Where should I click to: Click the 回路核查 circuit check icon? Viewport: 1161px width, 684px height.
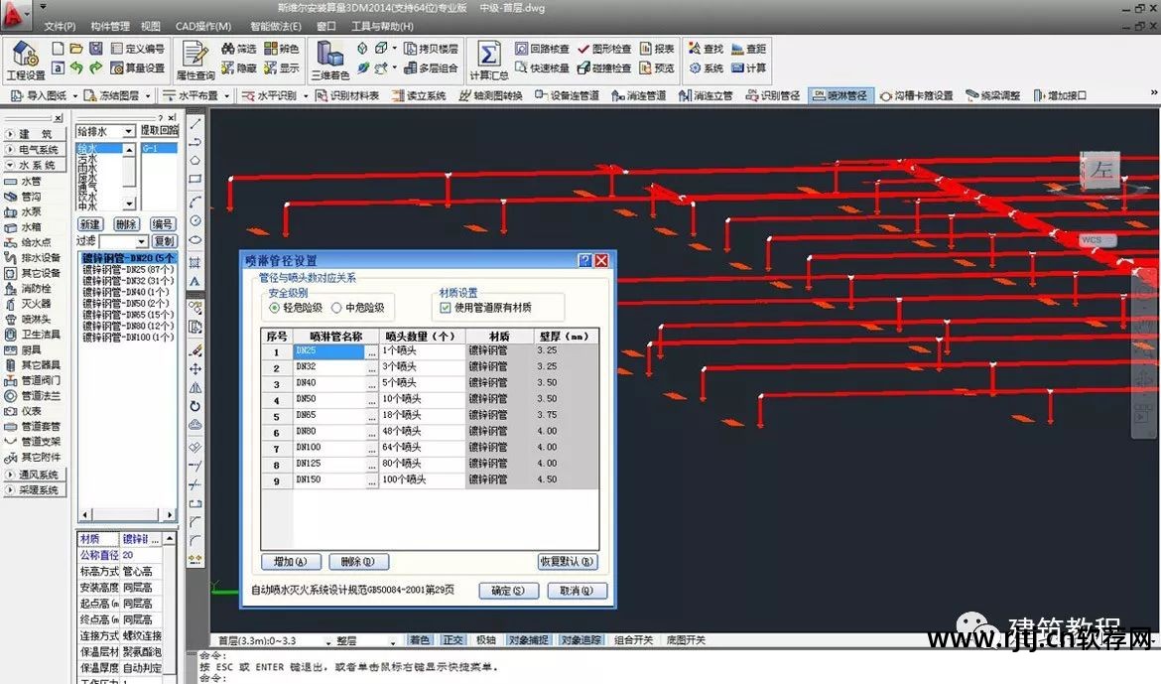543,49
